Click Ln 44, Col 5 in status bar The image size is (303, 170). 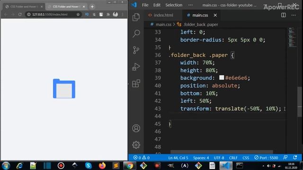(x=178, y=158)
